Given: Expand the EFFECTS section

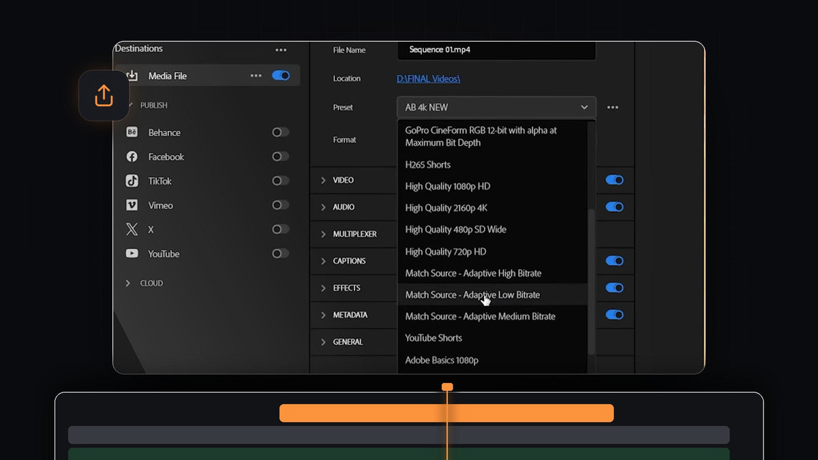Looking at the screenshot, I should tap(323, 288).
